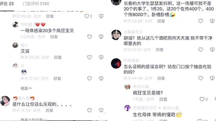Screen dimensions: 216x121
Task: Open 美人鱼's profile avatar
Action: [x=5, y=101]
